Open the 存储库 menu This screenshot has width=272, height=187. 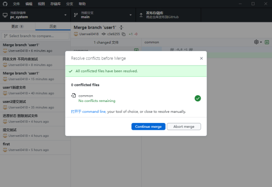pos(55,4)
